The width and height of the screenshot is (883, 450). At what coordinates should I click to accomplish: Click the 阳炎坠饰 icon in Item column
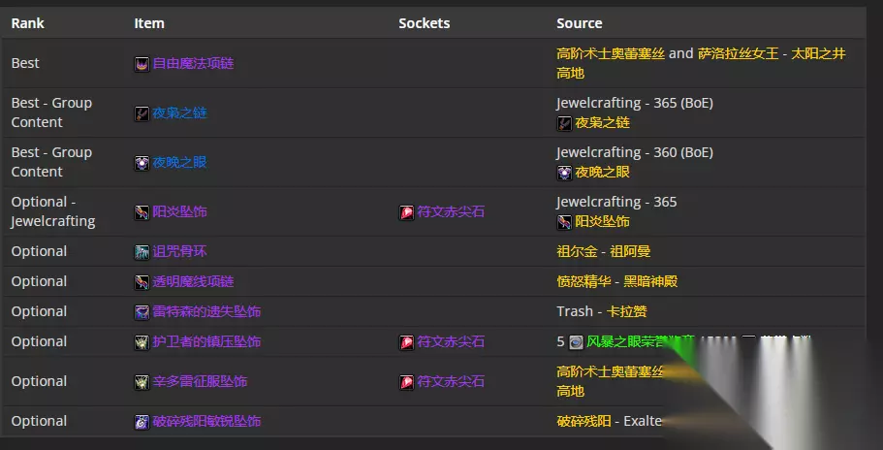pyautogui.click(x=142, y=212)
